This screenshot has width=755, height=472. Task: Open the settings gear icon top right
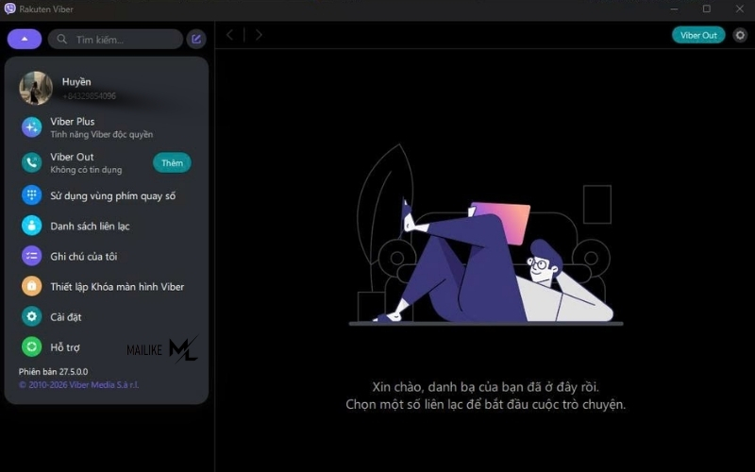coord(740,35)
